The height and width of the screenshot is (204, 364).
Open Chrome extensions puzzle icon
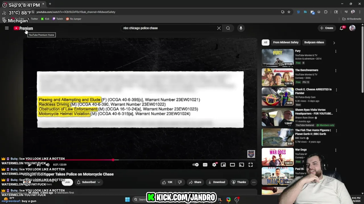pos(326,12)
